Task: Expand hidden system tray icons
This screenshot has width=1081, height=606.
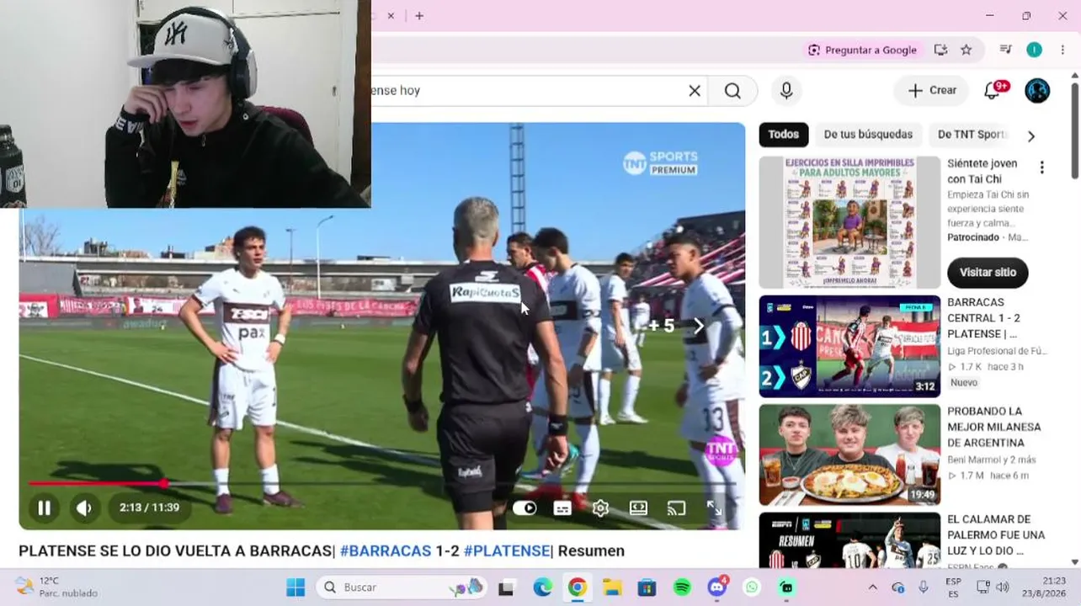Action: tap(873, 587)
